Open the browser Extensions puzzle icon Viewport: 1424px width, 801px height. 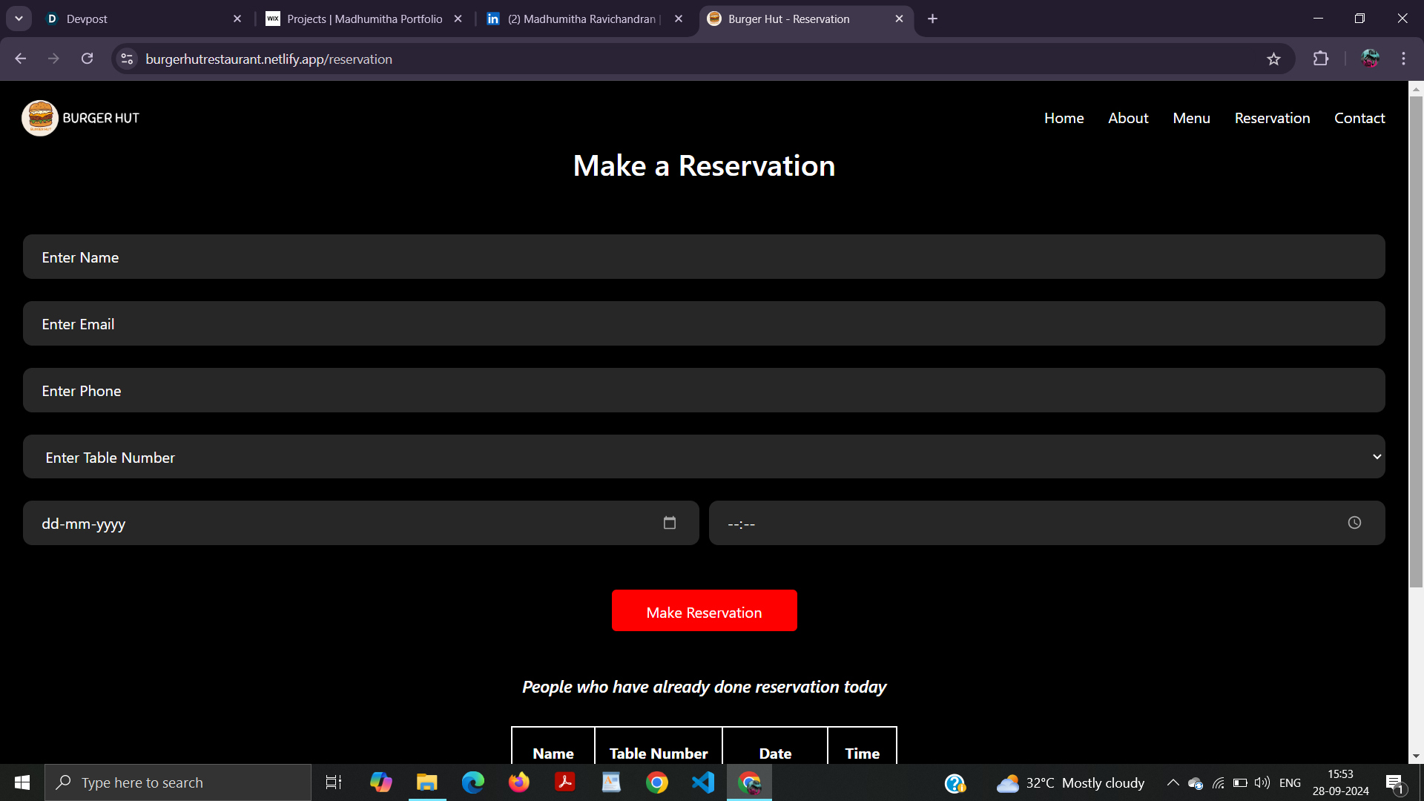tap(1321, 59)
